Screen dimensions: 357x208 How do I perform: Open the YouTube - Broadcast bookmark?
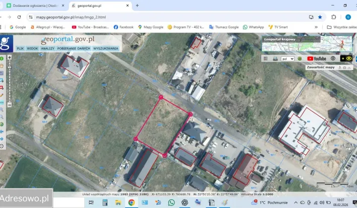coord(90,27)
